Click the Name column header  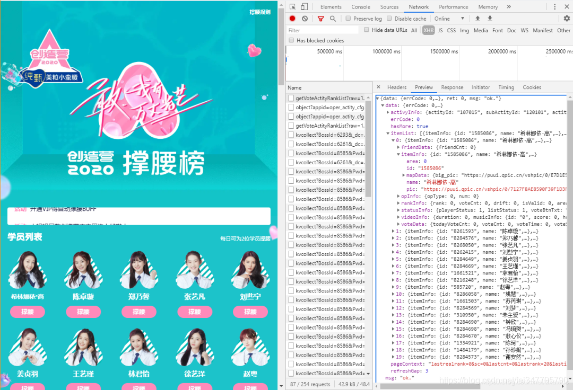tap(294, 87)
